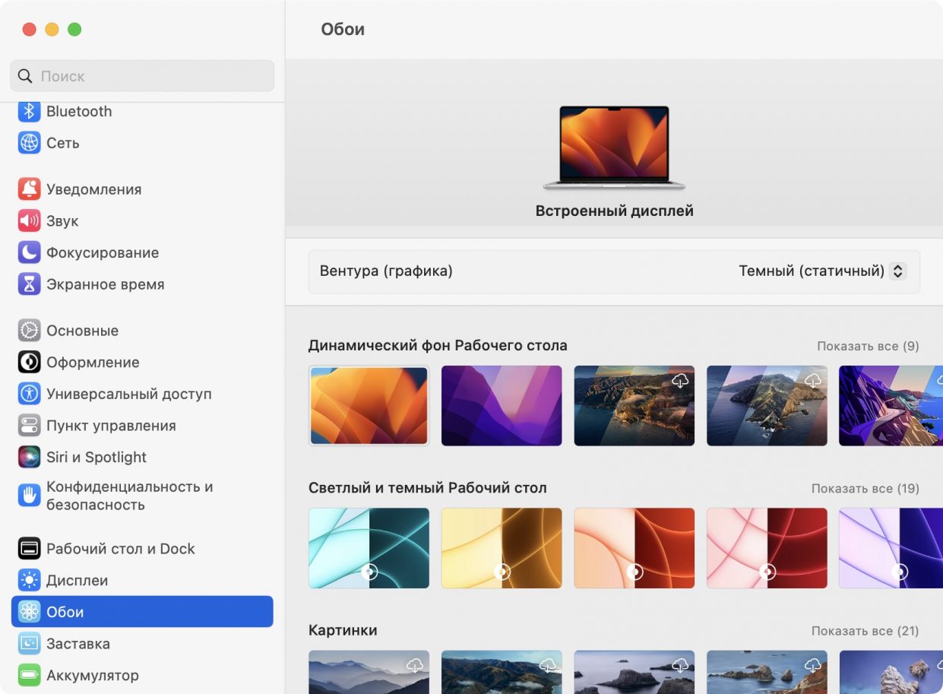Select the Универсальный доступ accessibility icon
The height and width of the screenshot is (694, 943).
tap(29, 394)
